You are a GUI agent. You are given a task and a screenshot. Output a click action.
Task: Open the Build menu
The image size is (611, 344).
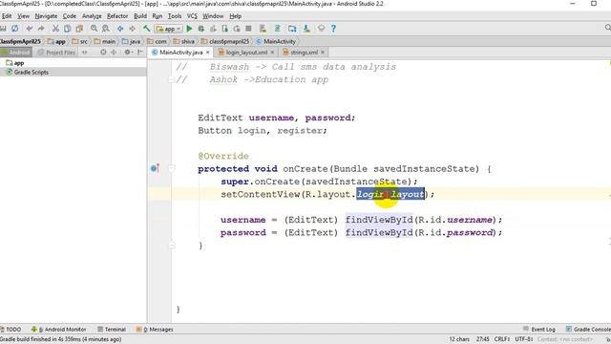[x=140, y=16]
